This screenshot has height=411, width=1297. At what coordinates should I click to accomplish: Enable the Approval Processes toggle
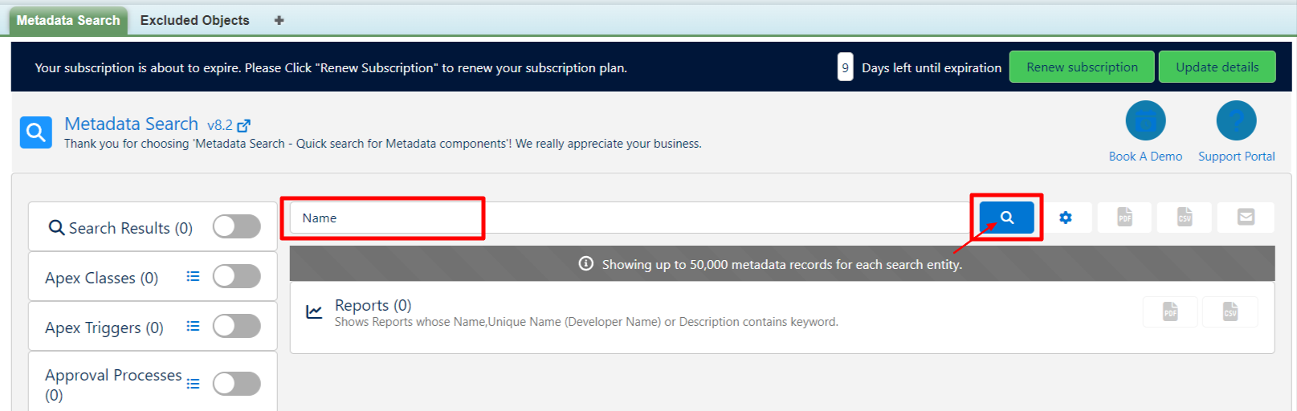tap(237, 384)
